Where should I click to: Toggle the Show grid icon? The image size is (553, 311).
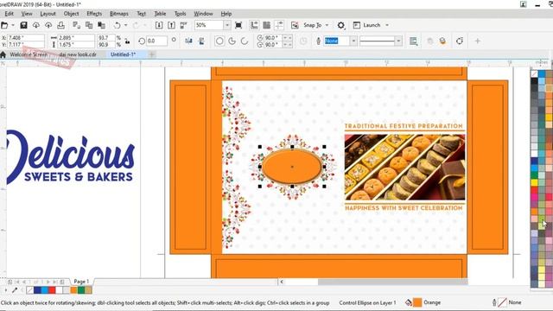267,25
